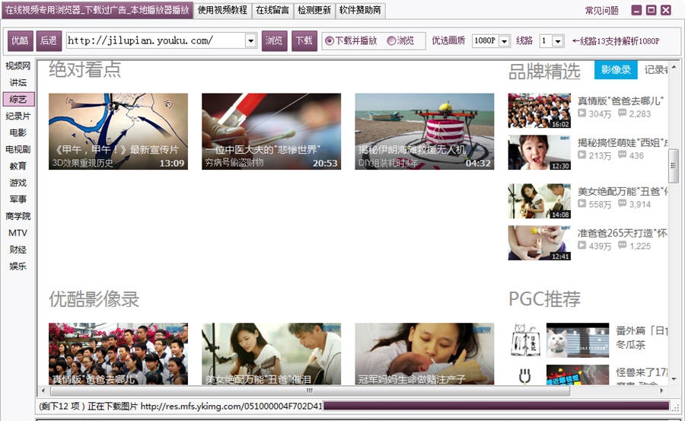685x421 pixels.
Task: Click the play count icon beside 304万
Action: (581, 113)
